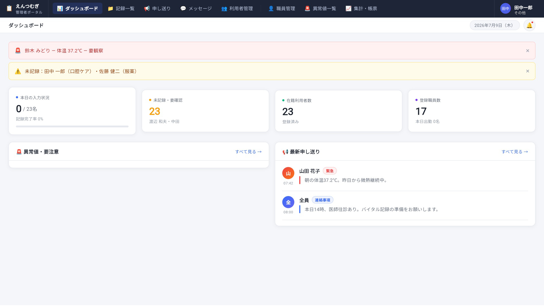Viewport: 544px width, 306px height.
Task: Click the 最新申し送り heading text
Action: 305,152
